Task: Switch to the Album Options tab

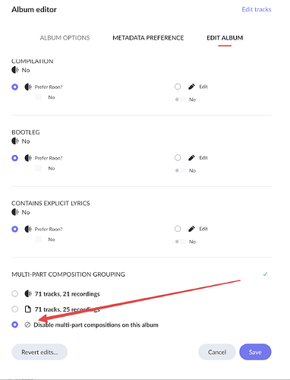Action: tap(65, 38)
